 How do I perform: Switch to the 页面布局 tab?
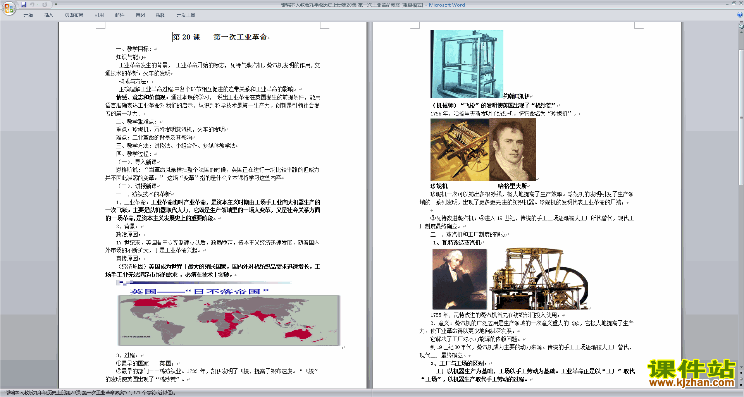pyautogui.click(x=74, y=15)
